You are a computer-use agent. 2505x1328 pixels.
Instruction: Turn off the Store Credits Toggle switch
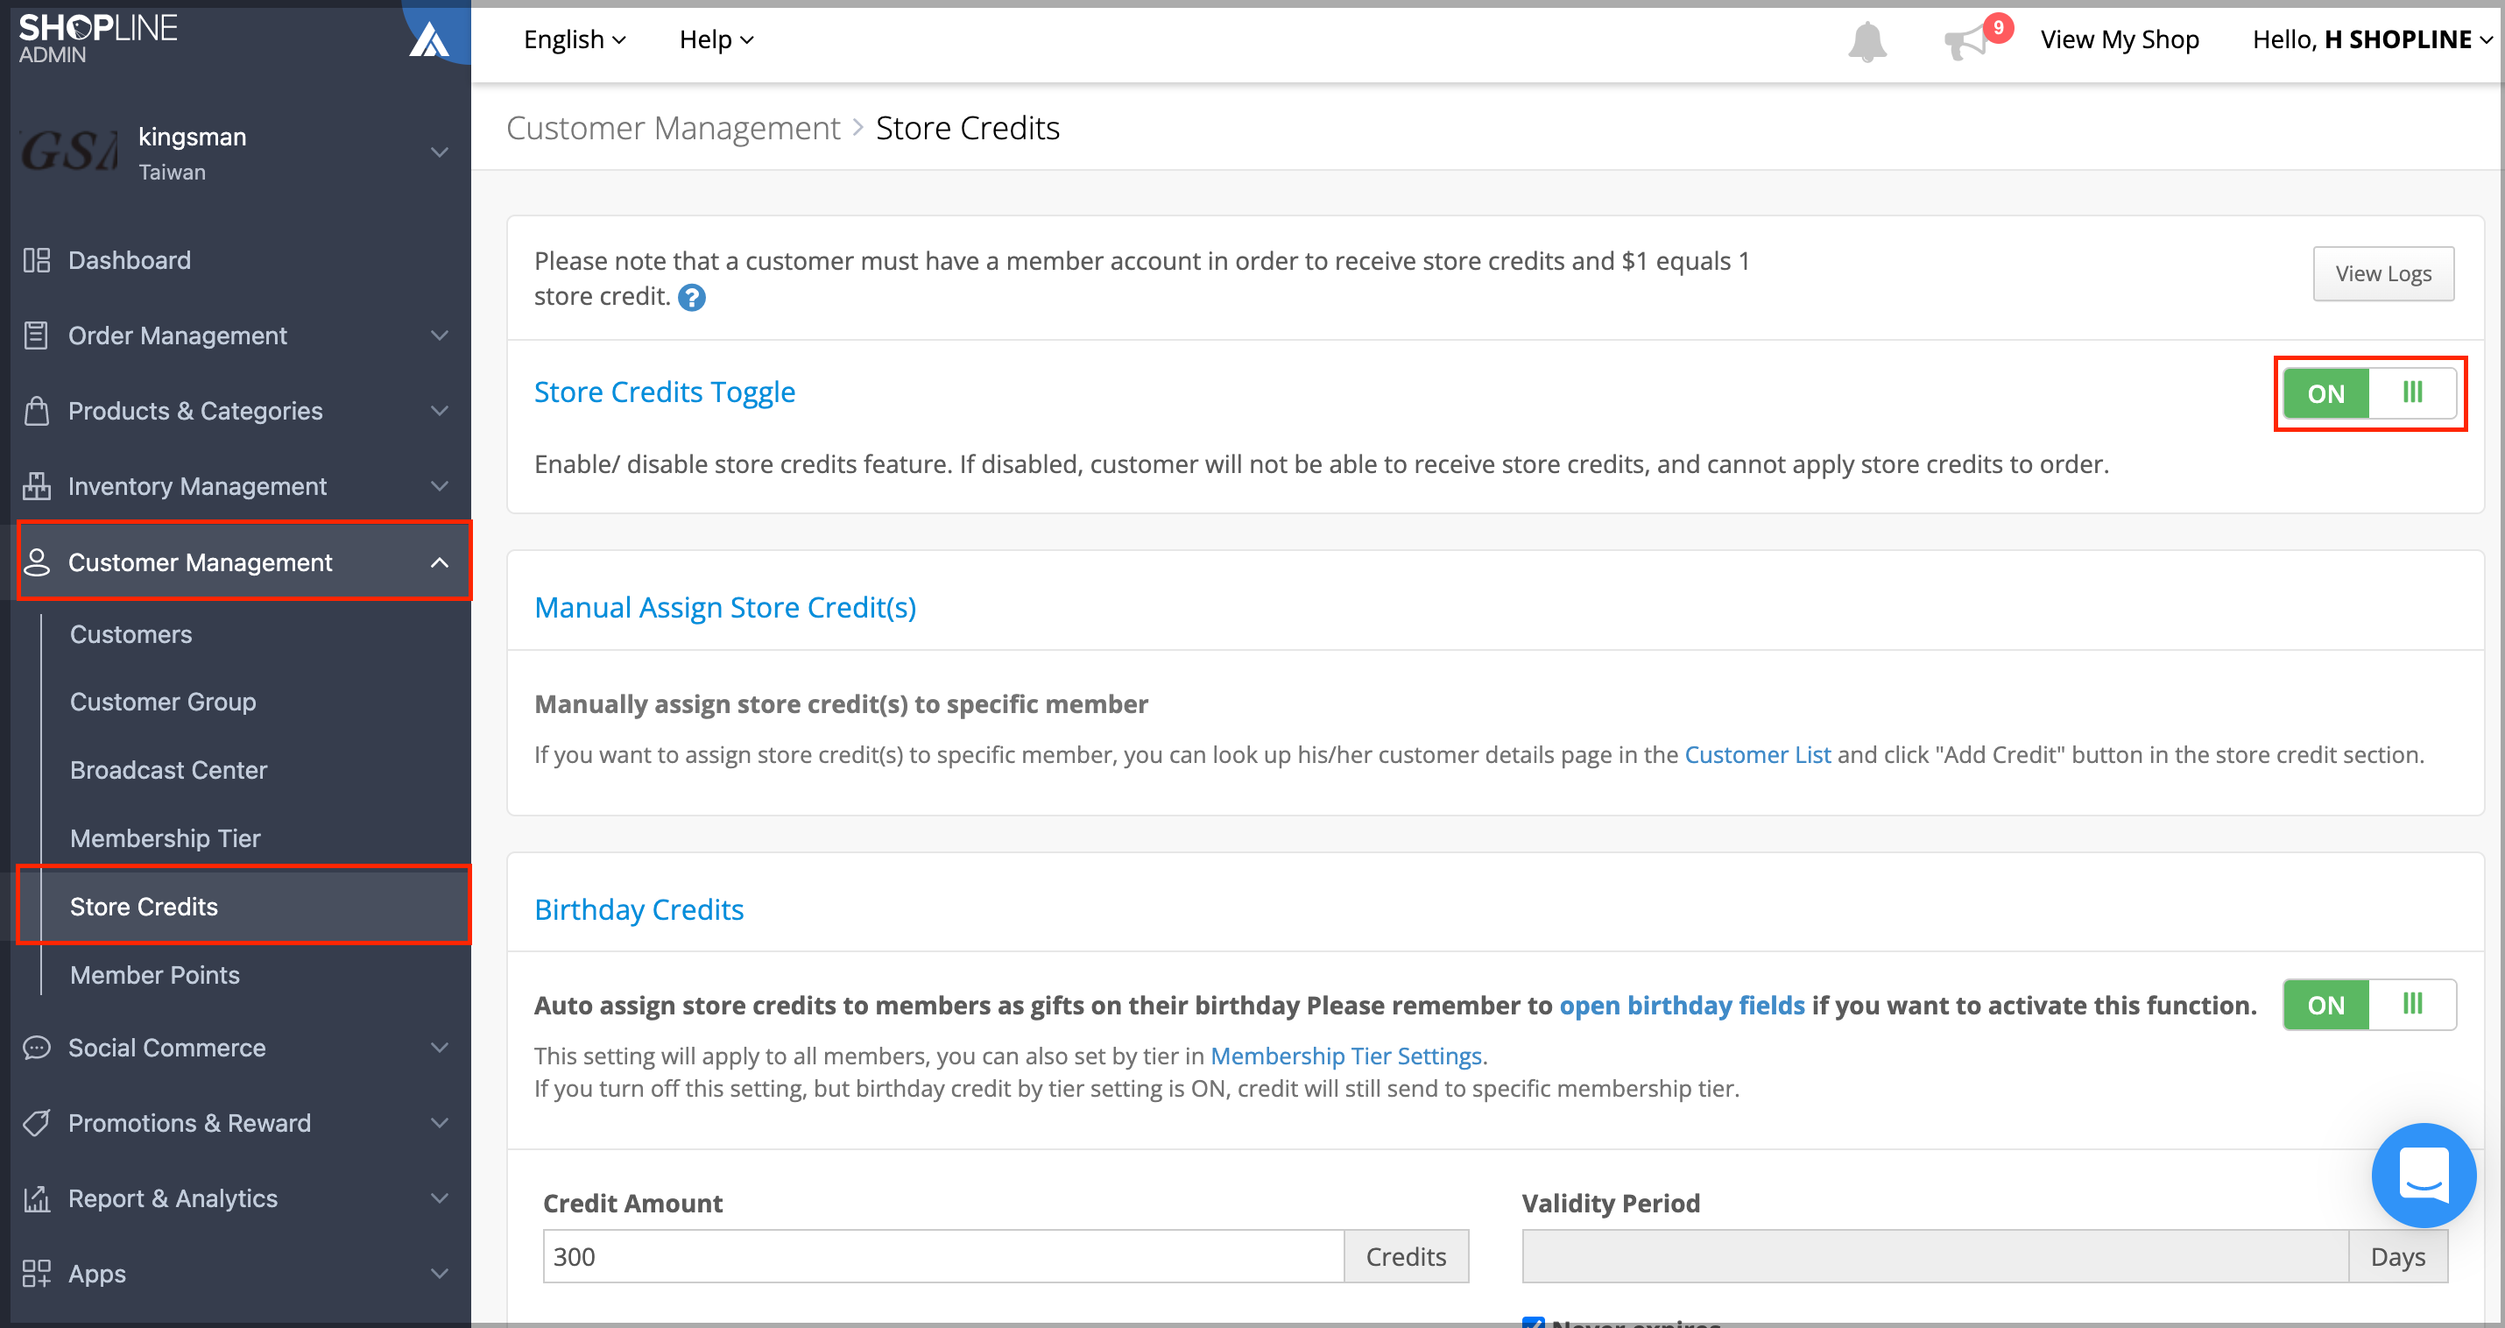(x=2369, y=393)
